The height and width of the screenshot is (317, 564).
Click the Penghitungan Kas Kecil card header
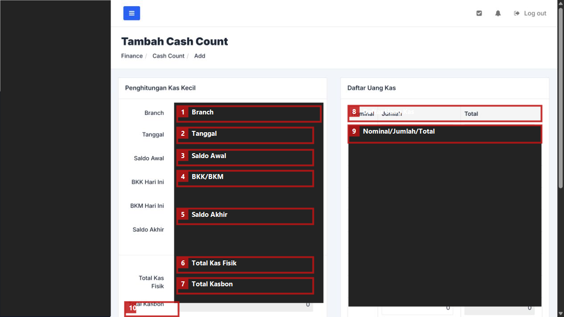click(x=222, y=88)
